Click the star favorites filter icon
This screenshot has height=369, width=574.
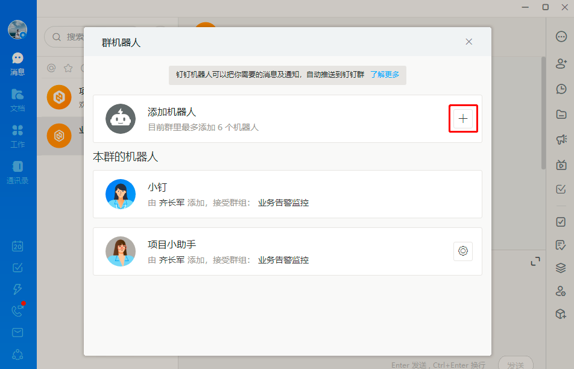tap(68, 68)
